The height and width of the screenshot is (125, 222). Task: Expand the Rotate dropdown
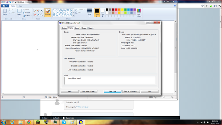27,16
